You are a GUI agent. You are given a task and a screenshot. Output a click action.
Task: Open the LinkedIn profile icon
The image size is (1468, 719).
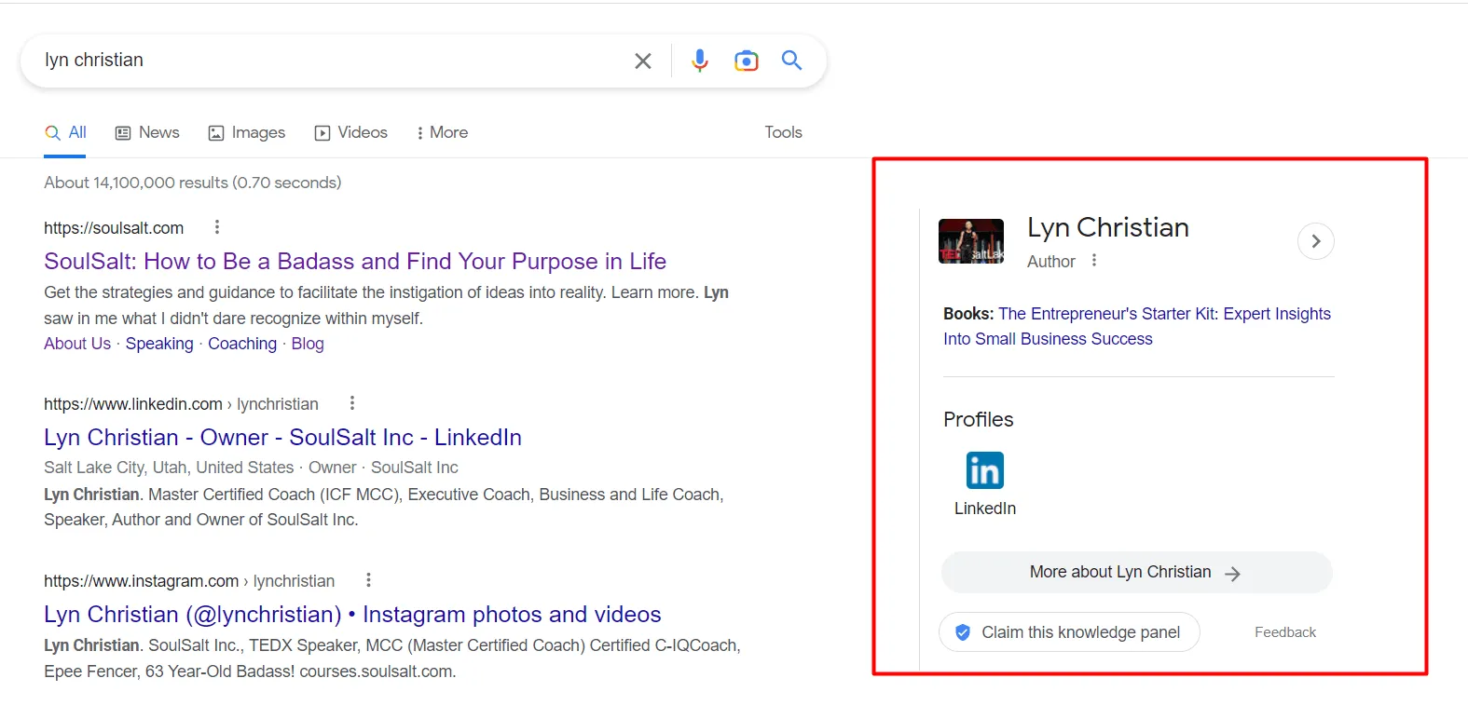click(984, 470)
